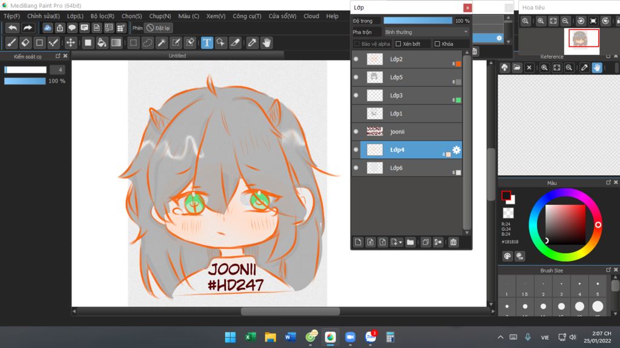Toggle visibility of Lớp6 layer
The image size is (620, 348).
(356, 168)
